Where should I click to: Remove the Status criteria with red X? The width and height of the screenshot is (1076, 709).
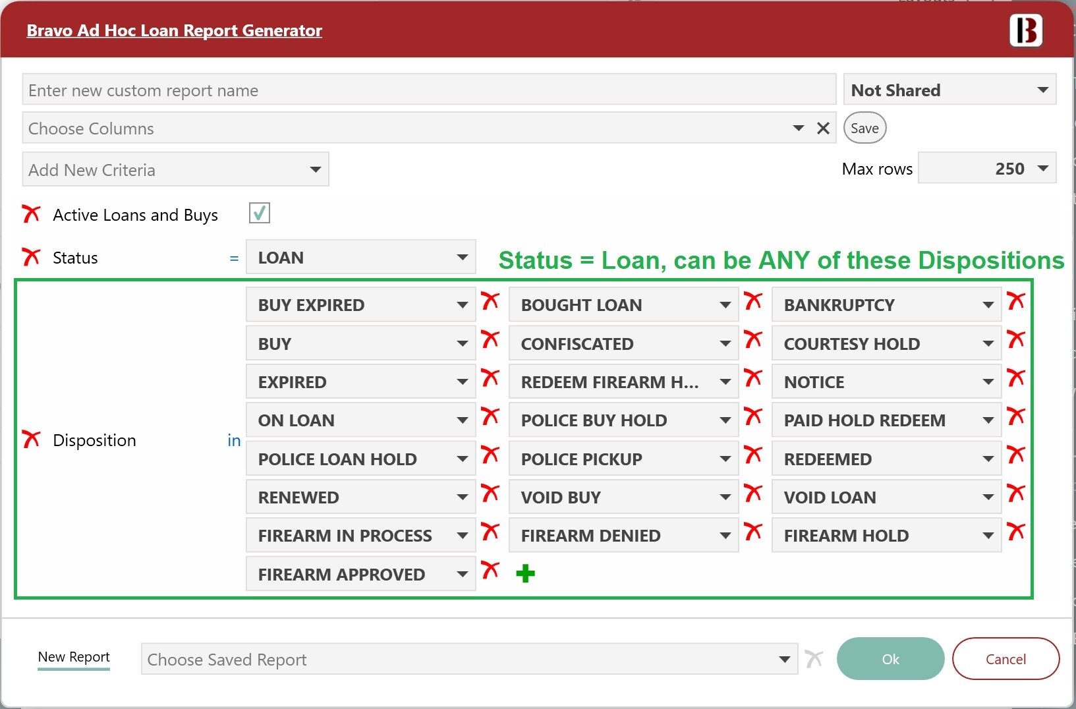[x=31, y=257]
